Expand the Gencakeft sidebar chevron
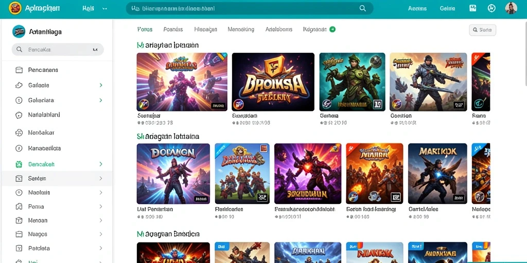Screen dimensions: 527x263 point(100,164)
